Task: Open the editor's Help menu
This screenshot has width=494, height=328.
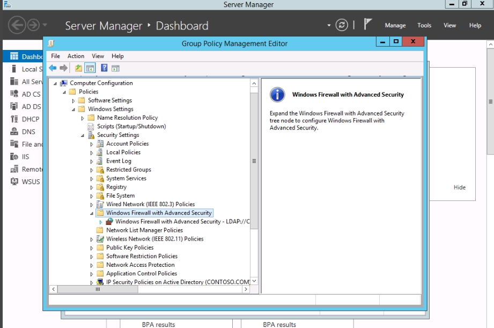Action: (x=117, y=56)
